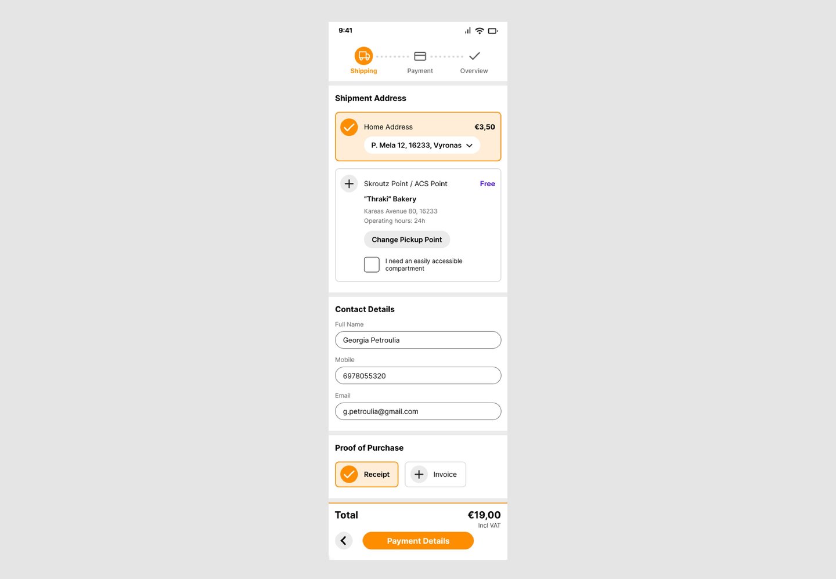Click the plus icon beside Skroutz Point
This screenshot has height=579, width=836.
pyautogui.click(x=349, y=184)
